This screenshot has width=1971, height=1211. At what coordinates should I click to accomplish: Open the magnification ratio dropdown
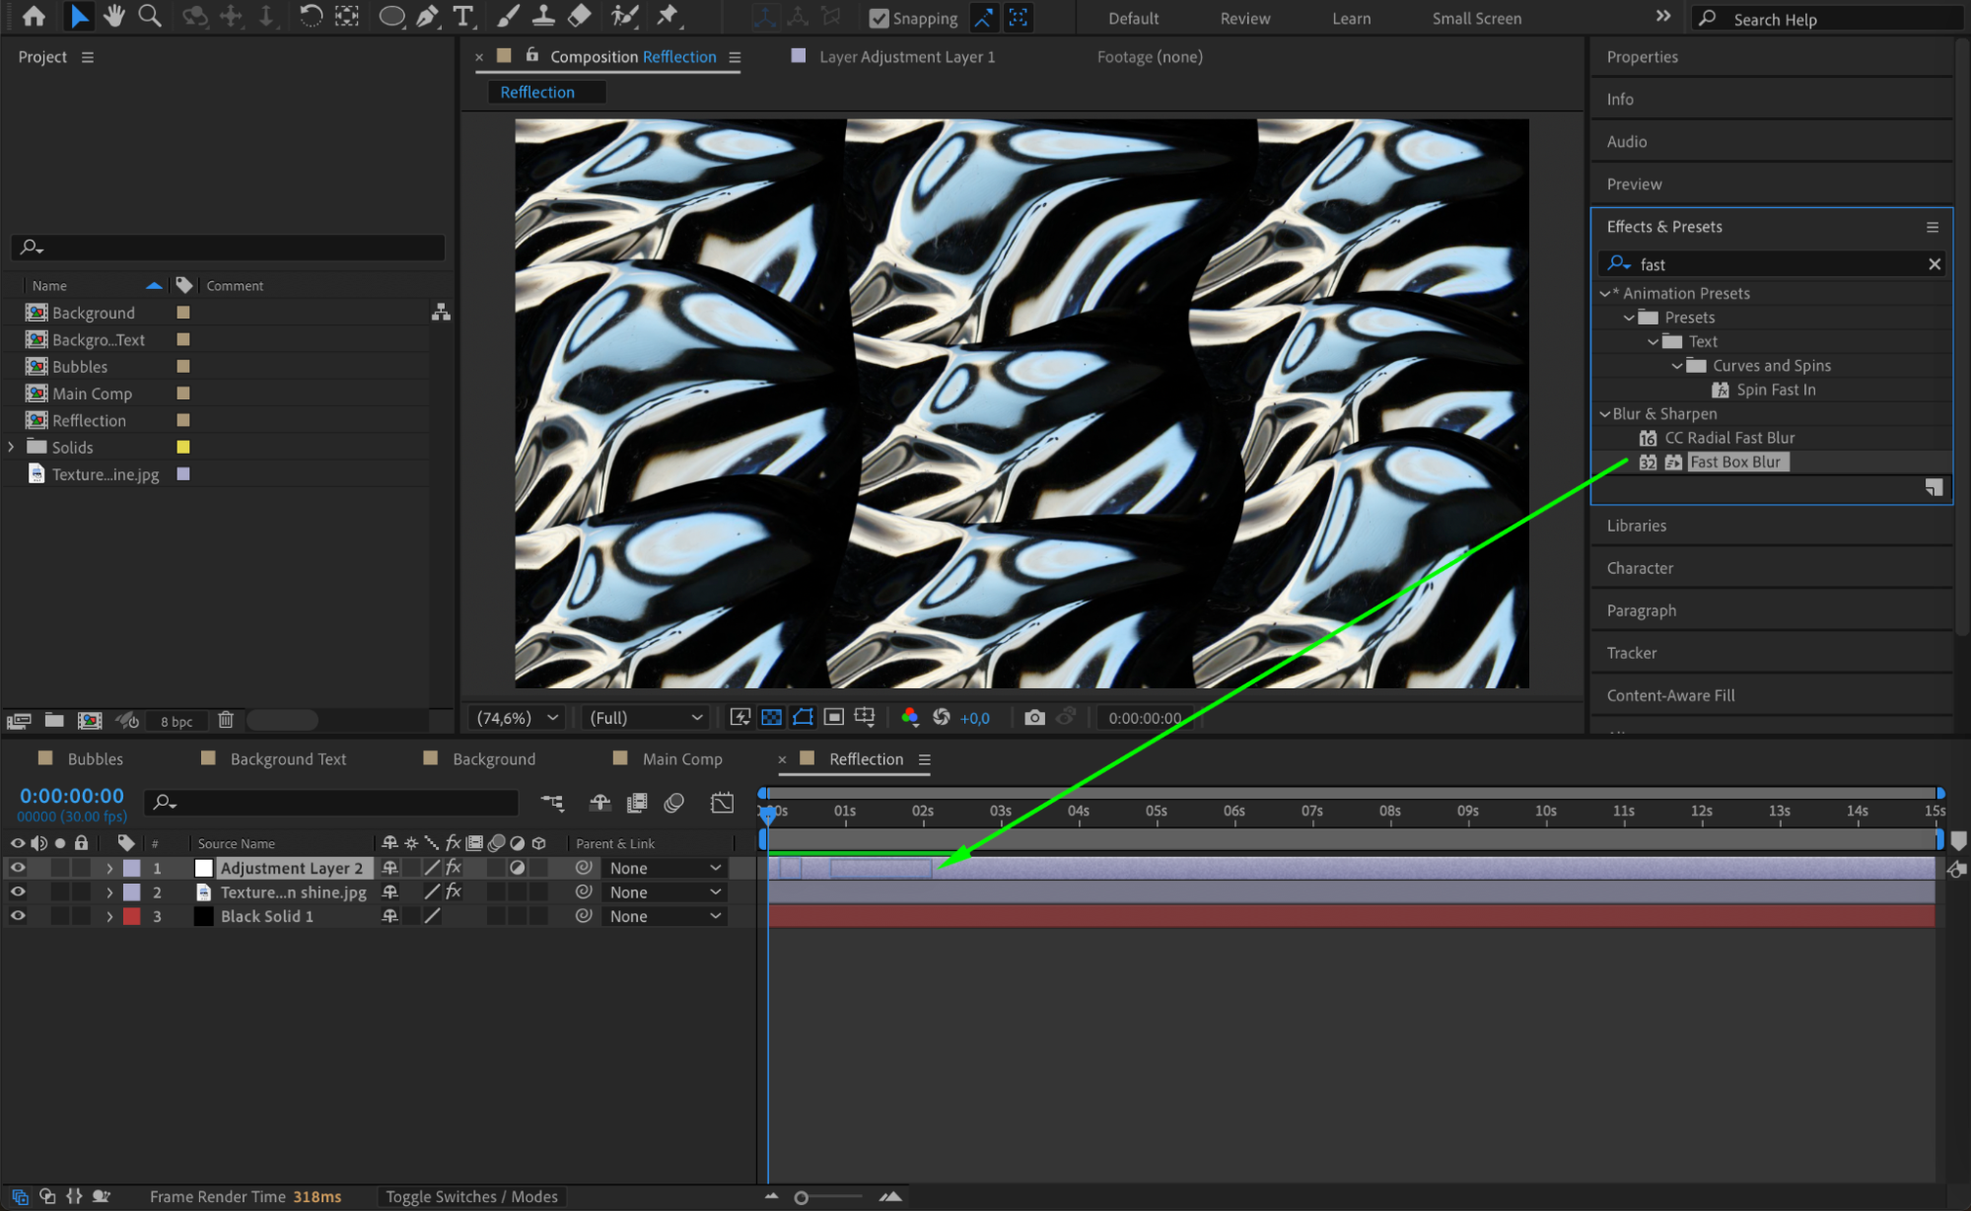(518, 718)
